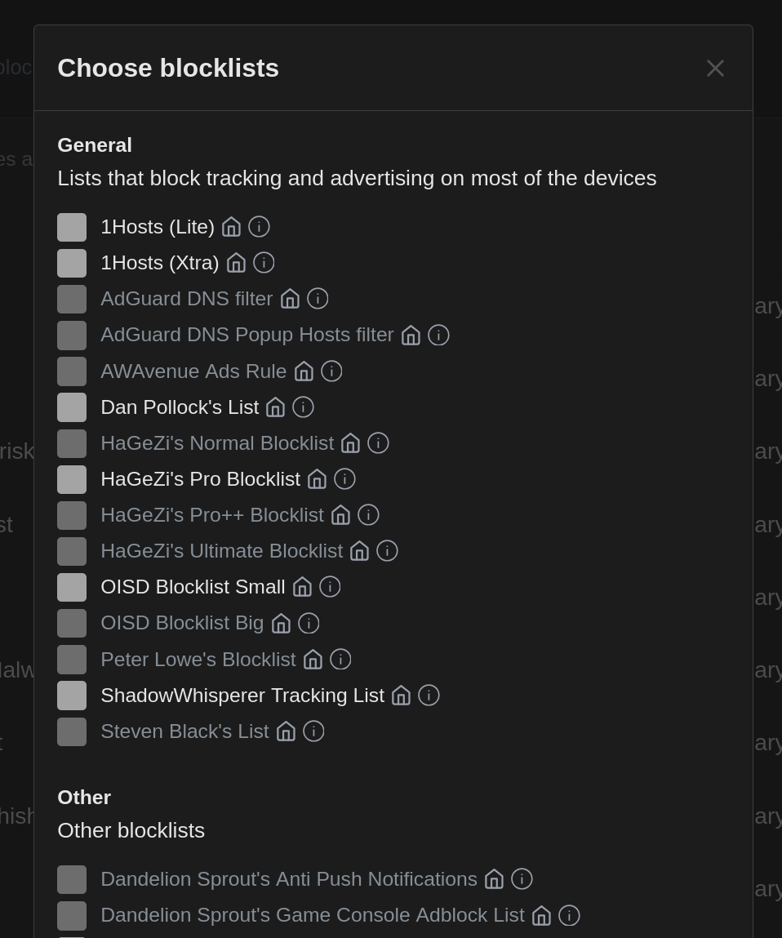Screen dimensions: 782x938
Task: View info icon for Dan Pollock's List
Action: pos(303,407)
